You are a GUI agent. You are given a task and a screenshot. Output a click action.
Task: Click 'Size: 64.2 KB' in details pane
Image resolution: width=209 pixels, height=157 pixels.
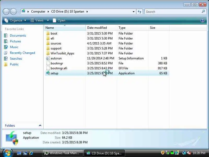[63, 138]
